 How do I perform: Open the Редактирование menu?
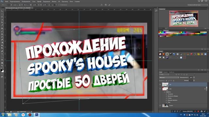tap(15, 1)
